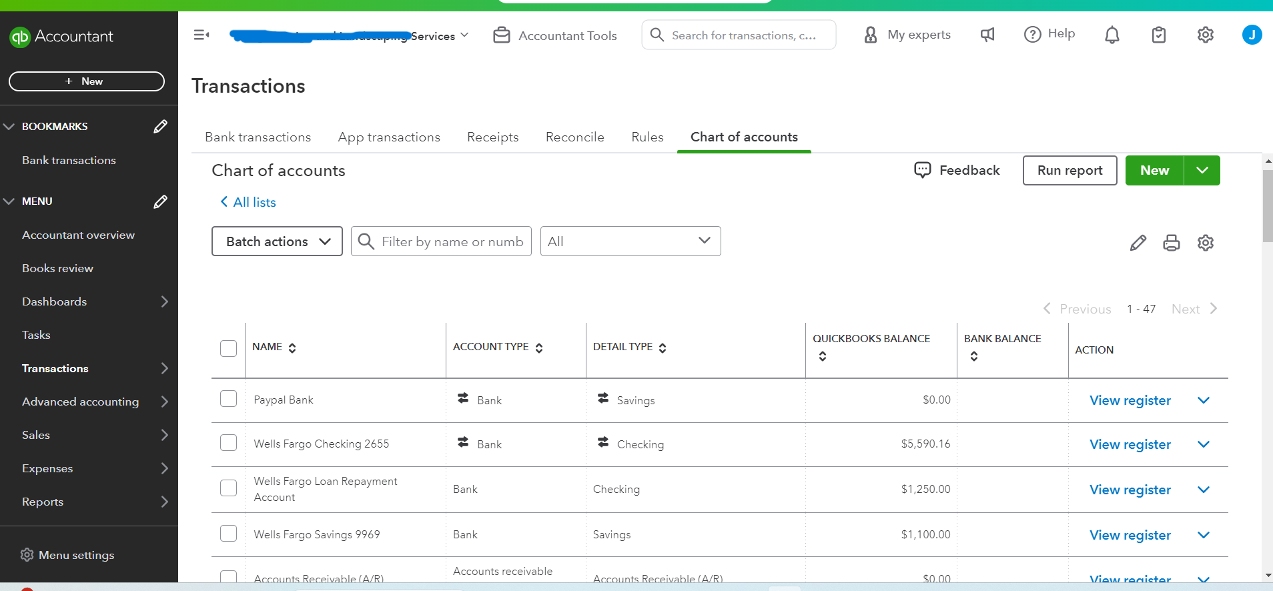The width and height of the screenshot is (1273, 591).
Task: Open the settings gear in top bar
Action: (1205, 35)
